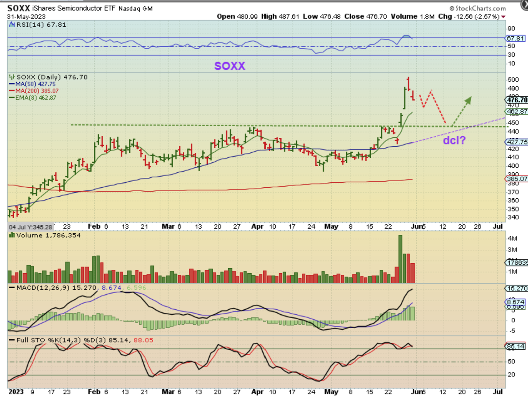Click the red down-arrow beside the Chg value
528x396 pixels.
pos(503,16)
